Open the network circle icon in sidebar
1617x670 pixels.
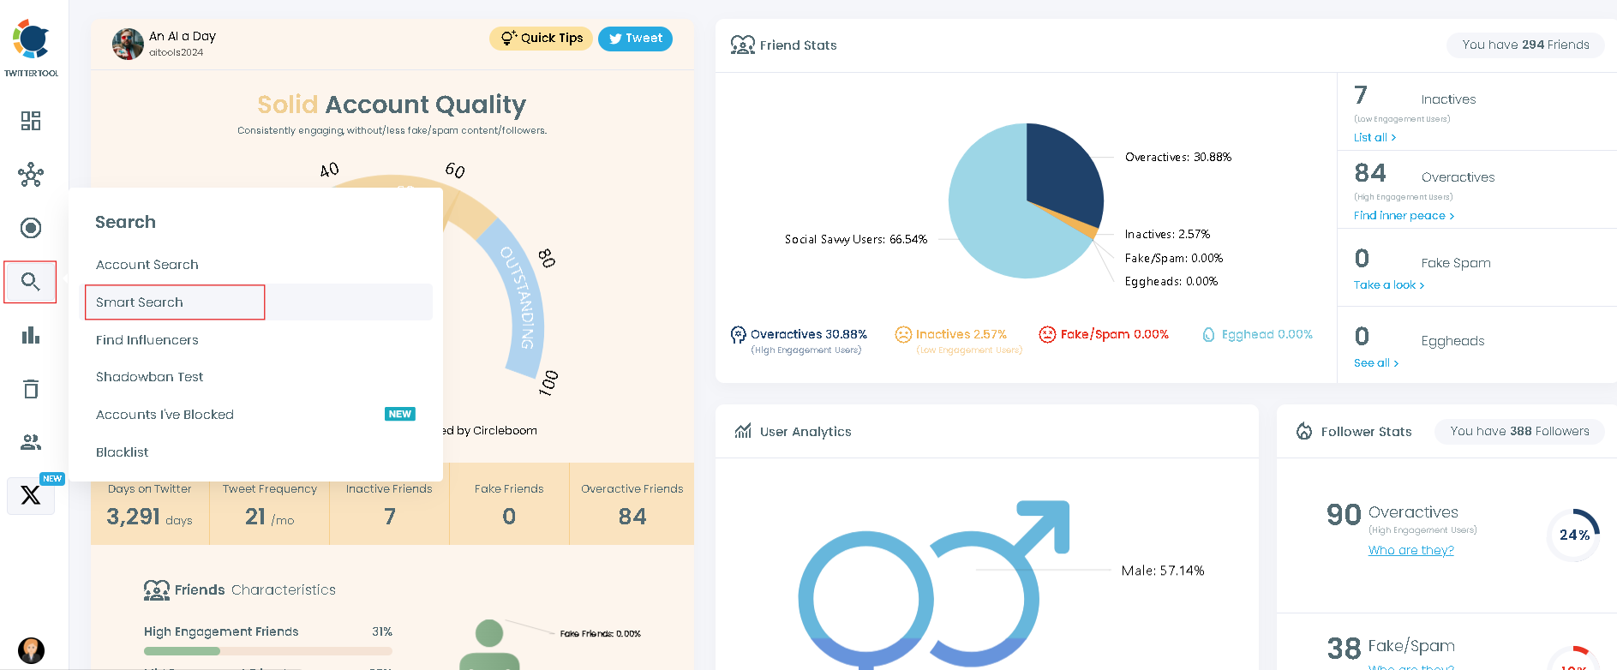[31, 175]
